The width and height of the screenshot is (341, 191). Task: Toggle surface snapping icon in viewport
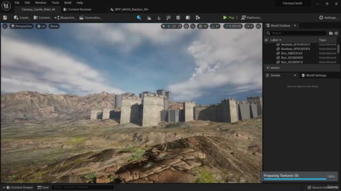pos(193,26)
